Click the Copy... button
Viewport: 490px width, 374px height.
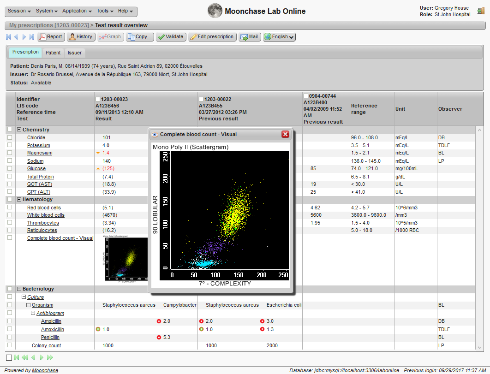tap(140, 37)
